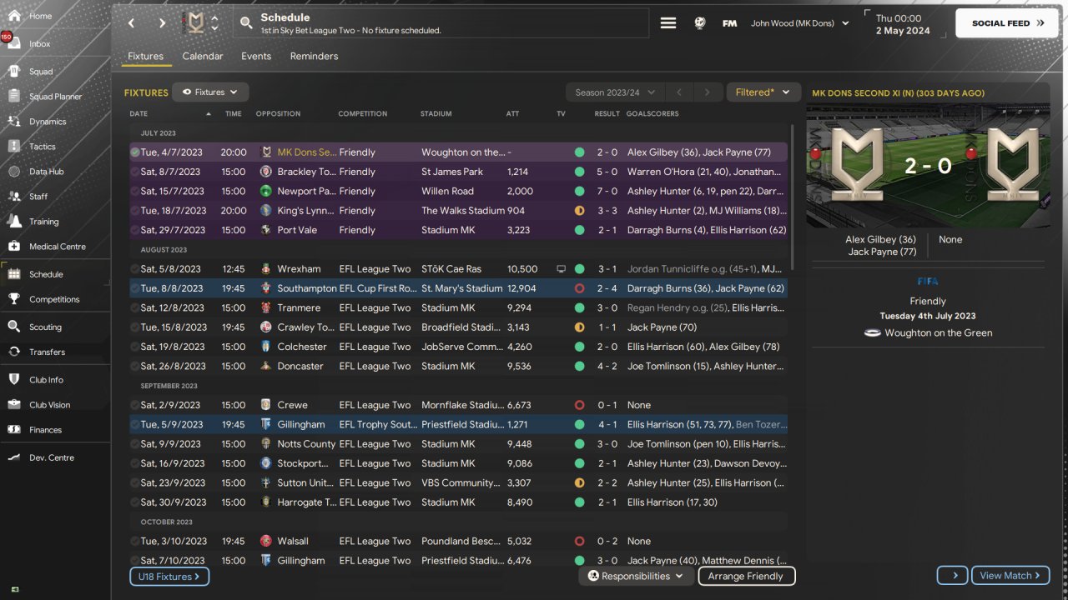Switch to the Calendar tab
Screen dimensions: 1068x600
coord(203,57)
